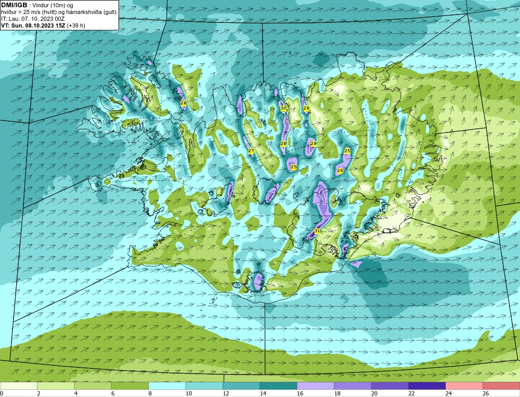Image resolution: width=520 pixels, height=397 pixels.
Task: Click the dark indigo 22–24 m/s legend swatch
Action: 427,386
